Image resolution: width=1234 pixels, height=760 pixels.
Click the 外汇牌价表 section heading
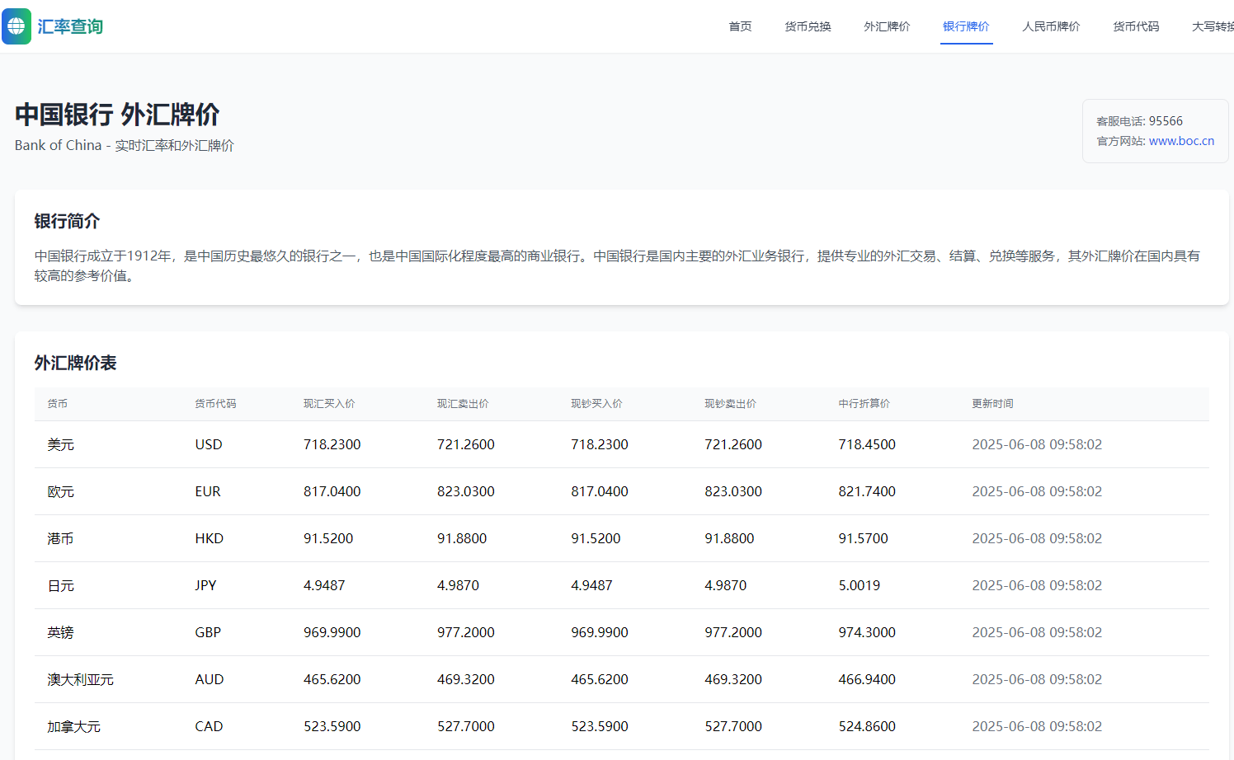coord(75,363)
